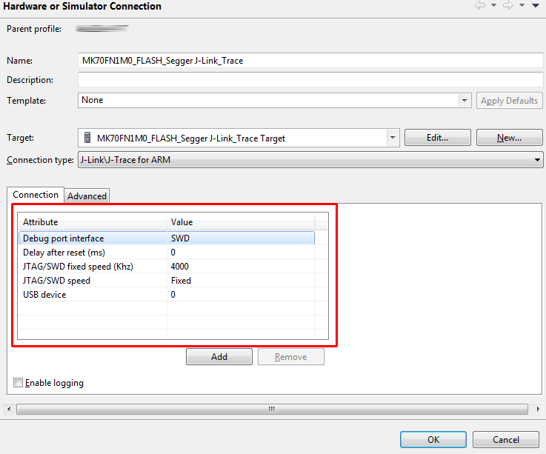
Task: Confirm the dialog with OK
Action: pos(433,439)
